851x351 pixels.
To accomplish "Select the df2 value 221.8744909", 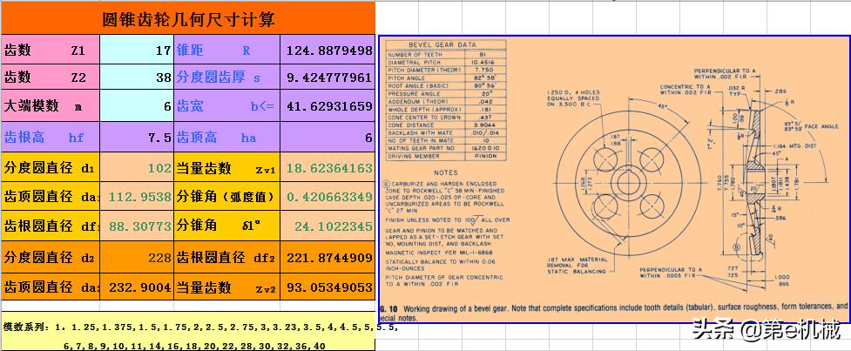I will [x=328, y=257].
